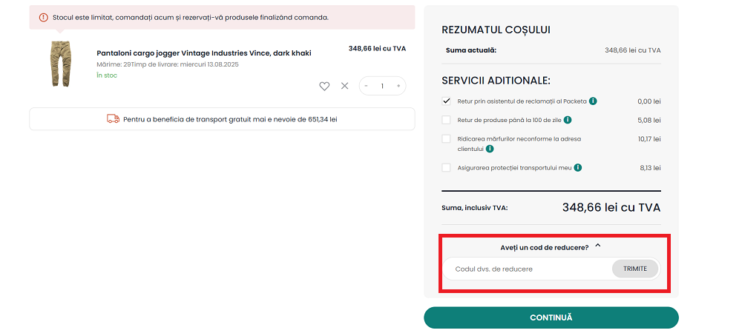742x333 pixels.
Task: Show info for non-conforming goods pickup
Action: 490,149
